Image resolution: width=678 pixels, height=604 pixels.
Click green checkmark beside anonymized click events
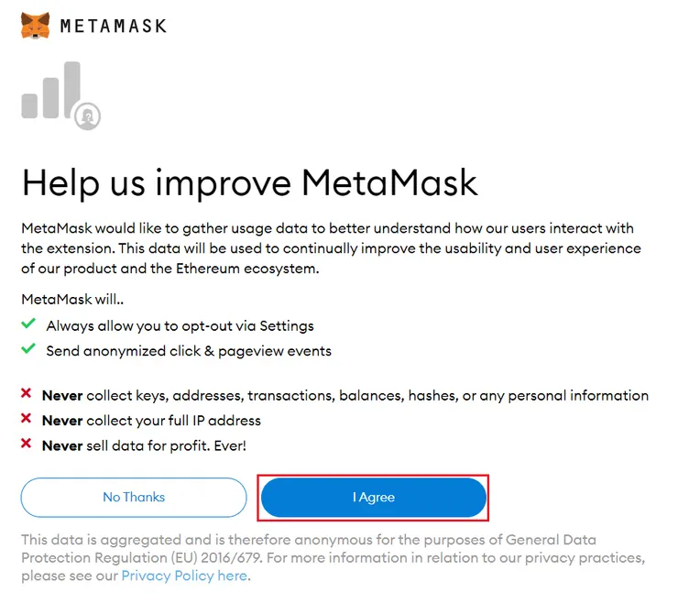28,350
